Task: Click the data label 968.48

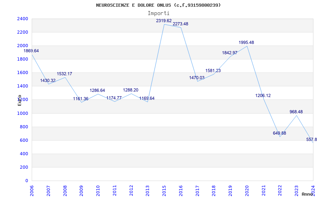Action: tap(296, 112)
